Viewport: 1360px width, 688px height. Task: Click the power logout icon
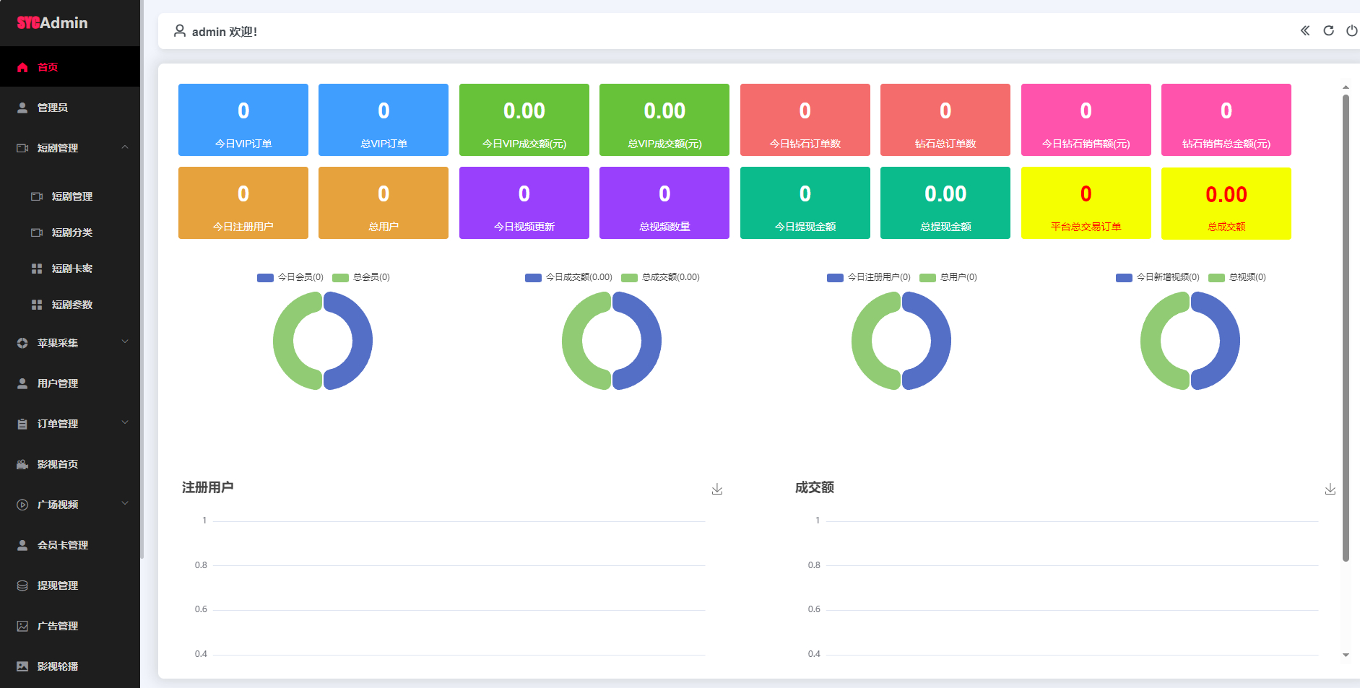pos(1351,30)
